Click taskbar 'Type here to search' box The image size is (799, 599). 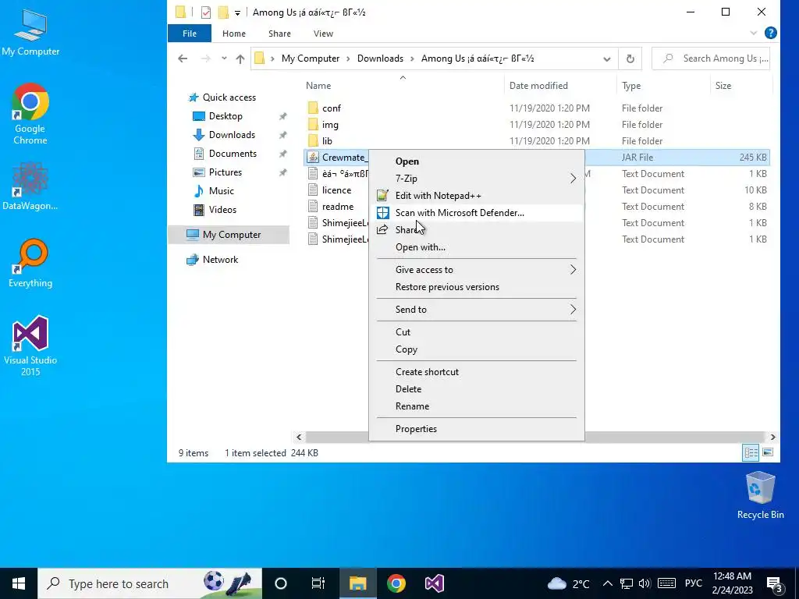pyautogui.click(x=150, y=583)
